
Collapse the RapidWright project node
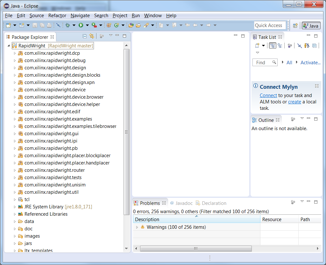[x=9, y=46]
